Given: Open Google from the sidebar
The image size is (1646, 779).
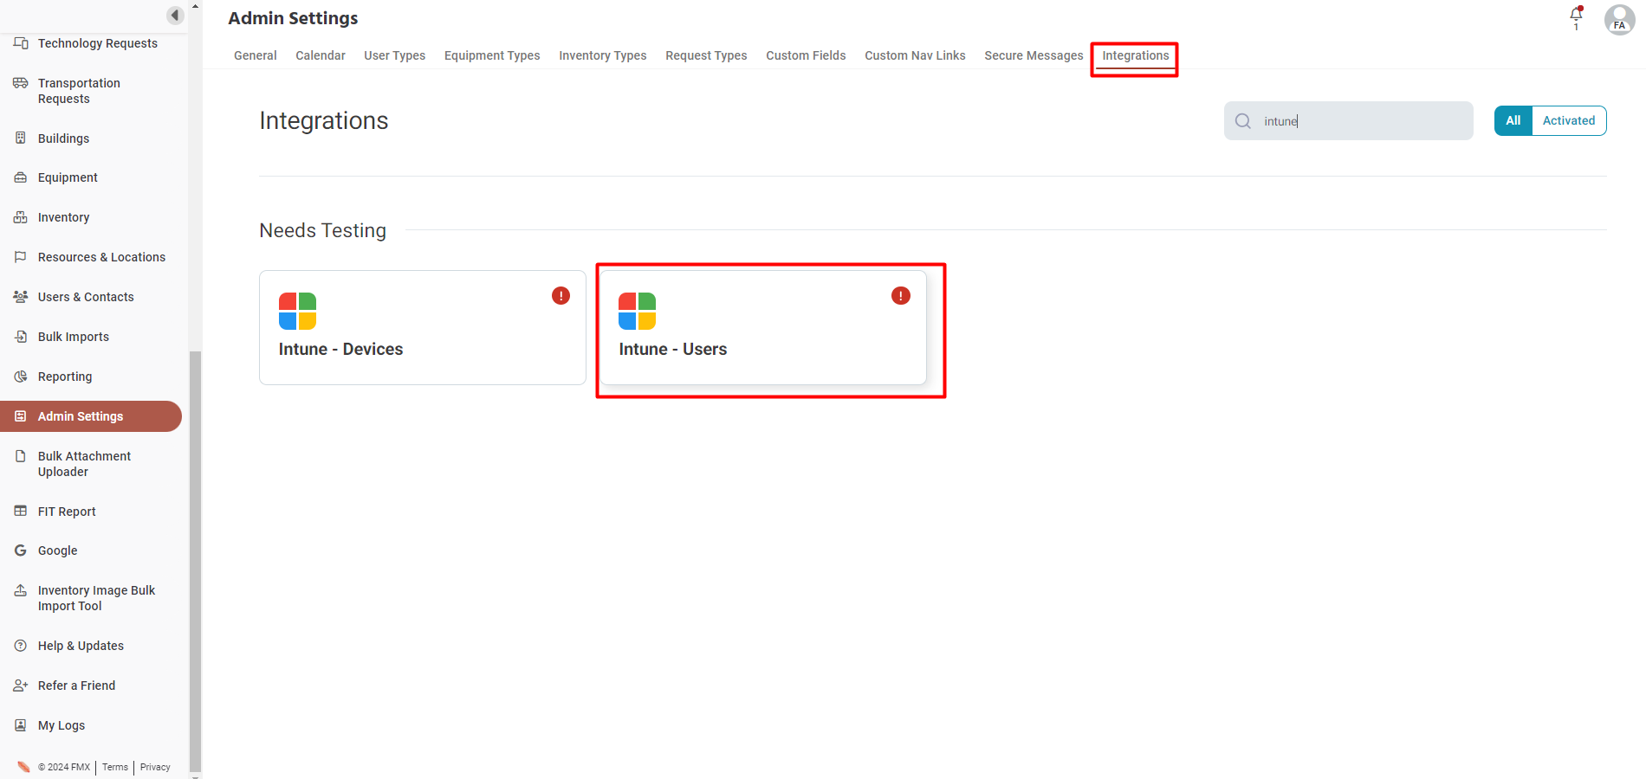Looking at the screenshot, I should click(x=57, y=550).
